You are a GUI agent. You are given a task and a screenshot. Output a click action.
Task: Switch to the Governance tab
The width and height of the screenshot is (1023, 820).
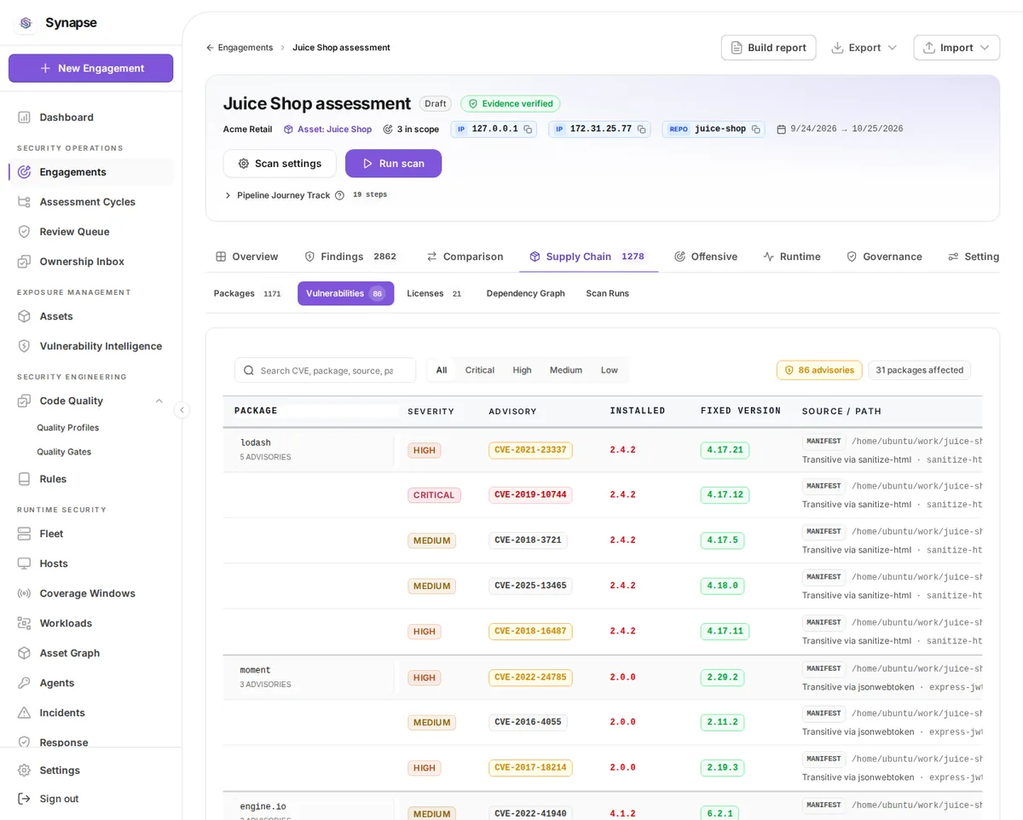[884, 257]
